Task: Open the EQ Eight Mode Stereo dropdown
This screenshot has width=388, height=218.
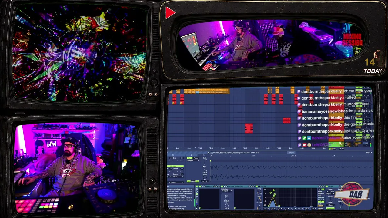Action: coord(321,194)
